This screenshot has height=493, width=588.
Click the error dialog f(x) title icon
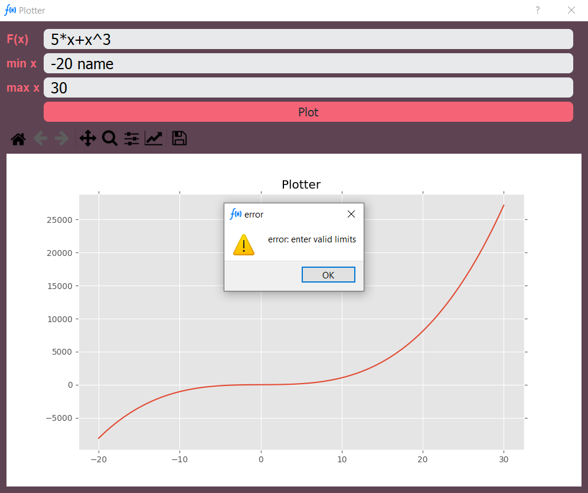tap(236, 213)
